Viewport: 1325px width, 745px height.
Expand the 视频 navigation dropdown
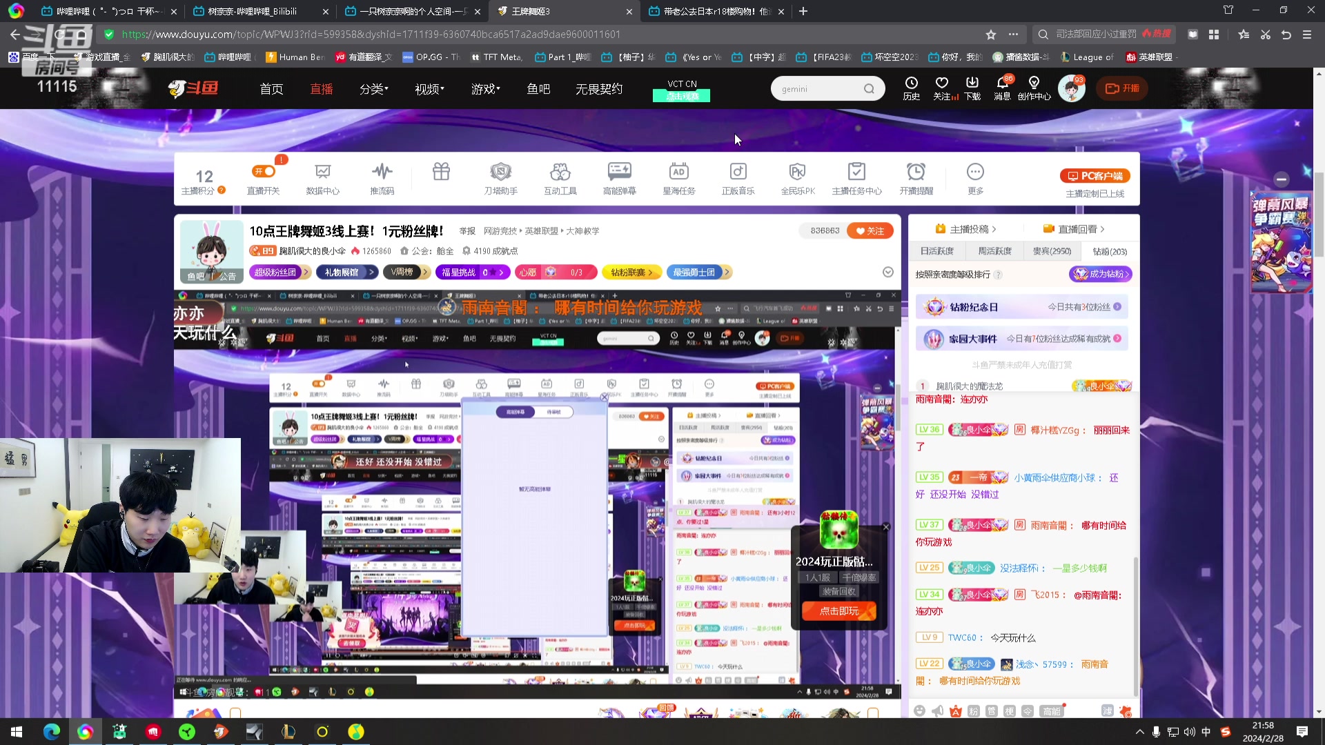tap(429, 89)
